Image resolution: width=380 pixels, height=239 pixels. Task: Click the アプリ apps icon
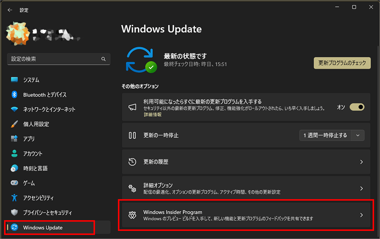click(14, 139)
